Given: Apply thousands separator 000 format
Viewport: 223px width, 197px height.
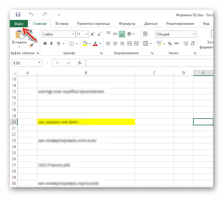Looking at the screenshot, I should click(x=176, y=44).
